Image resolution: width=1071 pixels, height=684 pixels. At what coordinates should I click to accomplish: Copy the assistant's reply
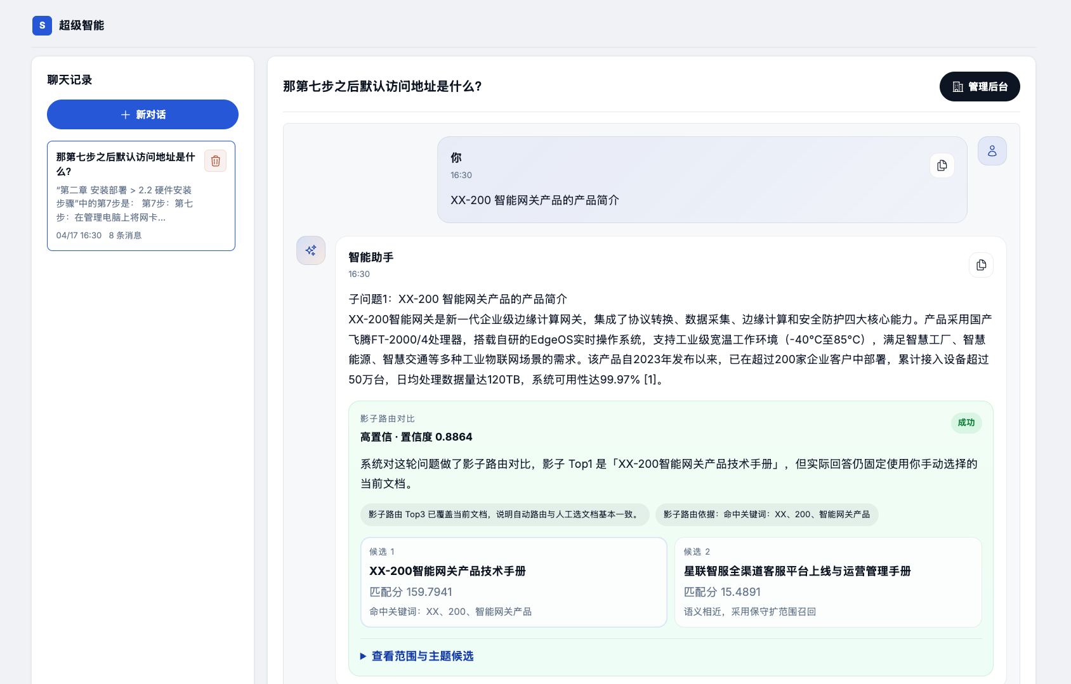tap(981, 265)
